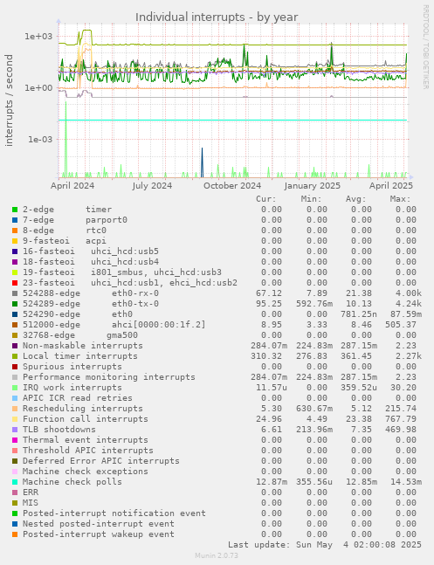Click the yellow swatch beside 9-fasteoi acpi
This screenshot has width=434, height=565.
[15, 241]
